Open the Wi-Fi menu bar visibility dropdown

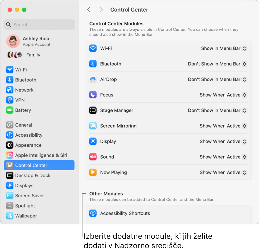point(224,48)
